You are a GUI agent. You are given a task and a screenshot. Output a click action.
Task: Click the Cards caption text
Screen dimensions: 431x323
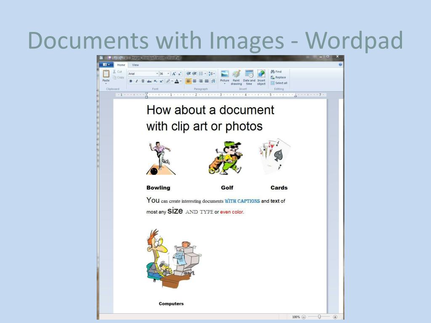[279, 188]
